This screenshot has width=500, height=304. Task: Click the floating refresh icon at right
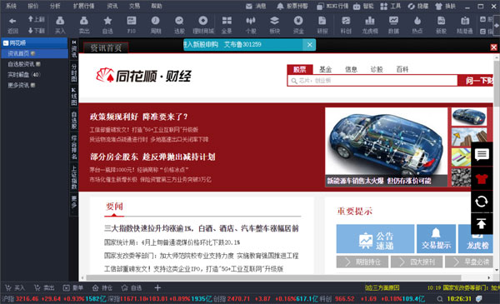[x=482, y=202]
